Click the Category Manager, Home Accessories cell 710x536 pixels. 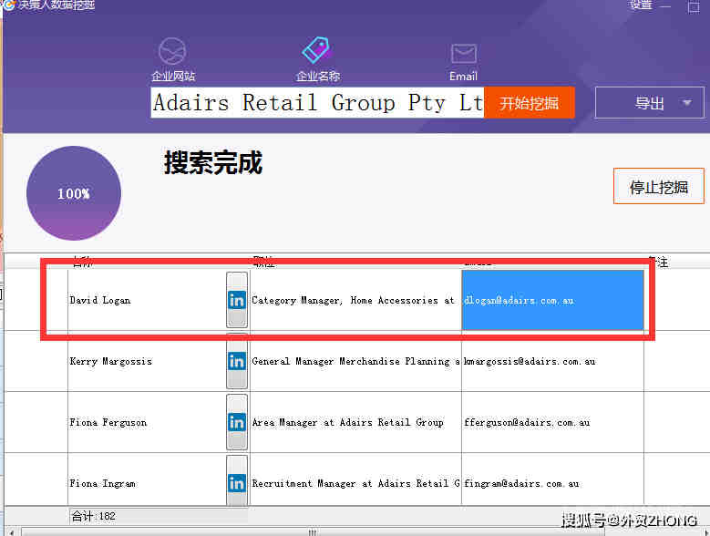coord(355,300)
